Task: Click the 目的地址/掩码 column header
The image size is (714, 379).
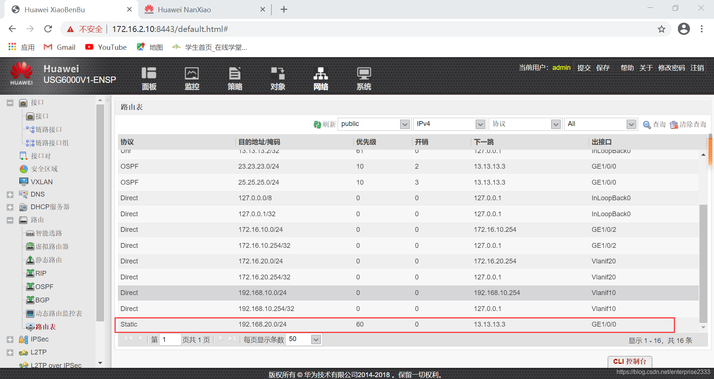Action: (x=259, y=142)
